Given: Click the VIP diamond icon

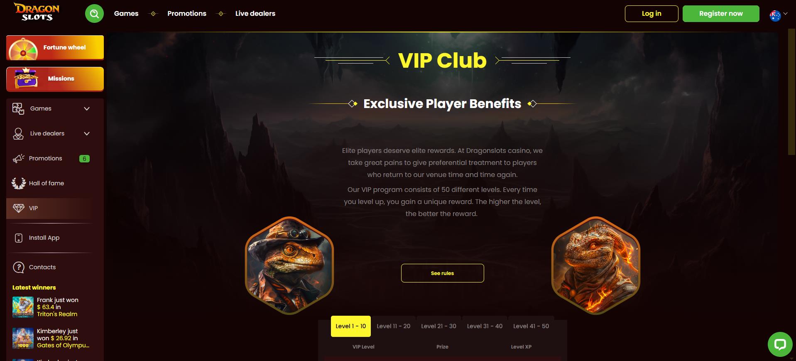Looking at the screenshot, I should click(x=19, y=208).
